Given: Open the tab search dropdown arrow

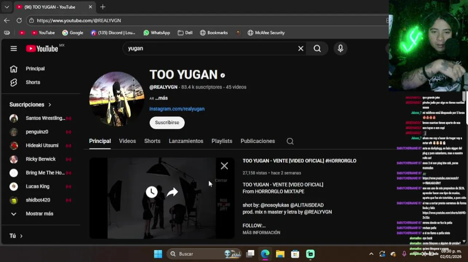Looking at the screenshot, I should click(7, 7).
